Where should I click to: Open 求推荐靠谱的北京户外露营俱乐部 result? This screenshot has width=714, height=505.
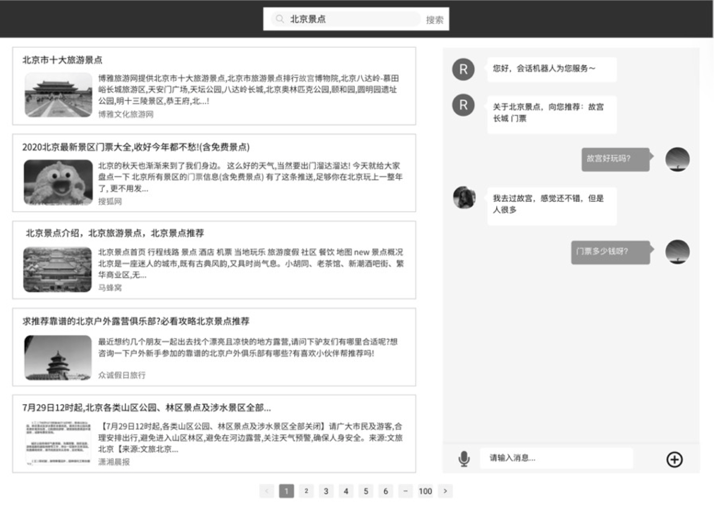tap(136, 321)
